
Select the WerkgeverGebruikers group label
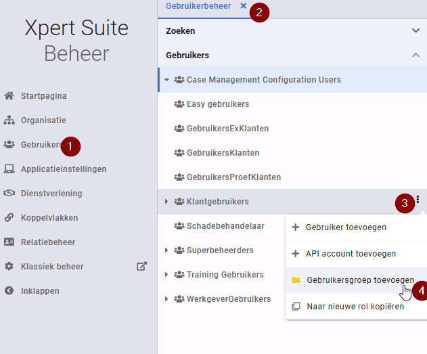coord(229,299)
